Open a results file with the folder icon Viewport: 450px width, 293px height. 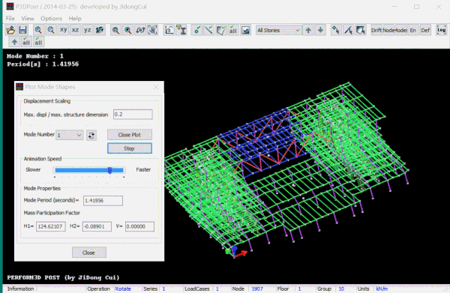click(x=10, y=30)
